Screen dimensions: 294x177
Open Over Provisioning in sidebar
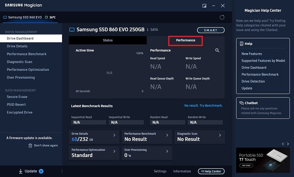click(x=21, y=77)
